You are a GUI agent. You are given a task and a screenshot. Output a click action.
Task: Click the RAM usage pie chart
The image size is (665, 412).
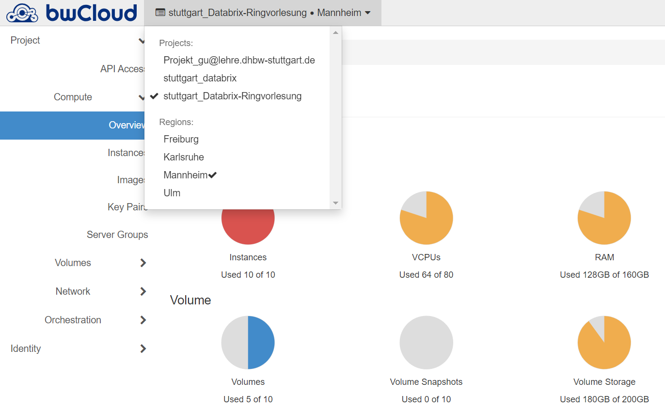pos(604,218)
